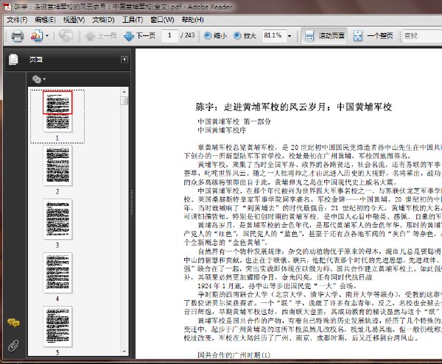
Task: Open the Attachments paperclip icon
Action: (x=13, y=346)
